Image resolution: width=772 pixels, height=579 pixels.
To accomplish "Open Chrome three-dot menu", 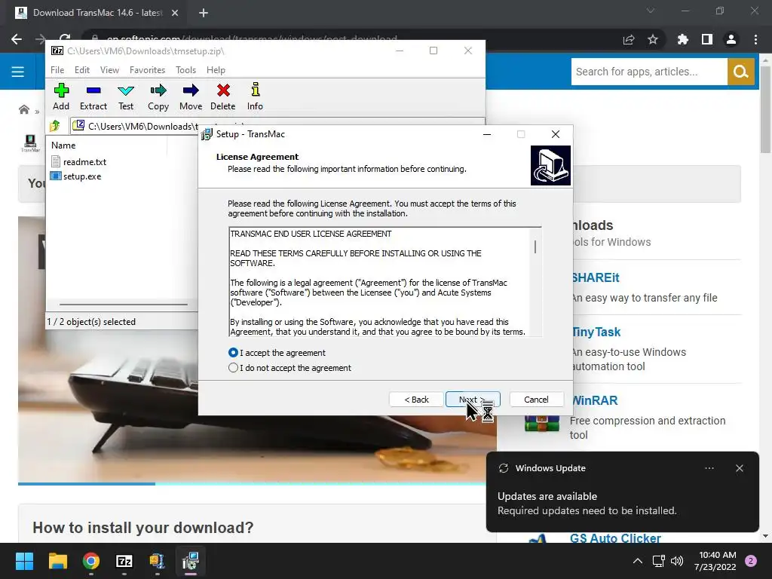I will coord(755,39).
